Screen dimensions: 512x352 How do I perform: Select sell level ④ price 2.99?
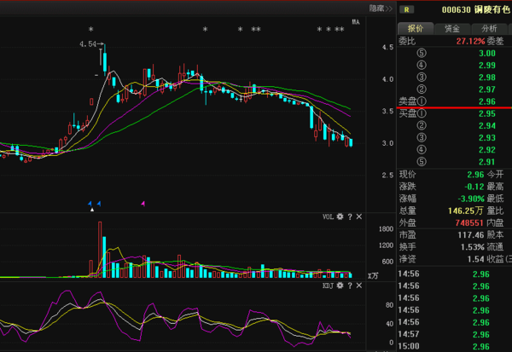click(x=487, y=66)
